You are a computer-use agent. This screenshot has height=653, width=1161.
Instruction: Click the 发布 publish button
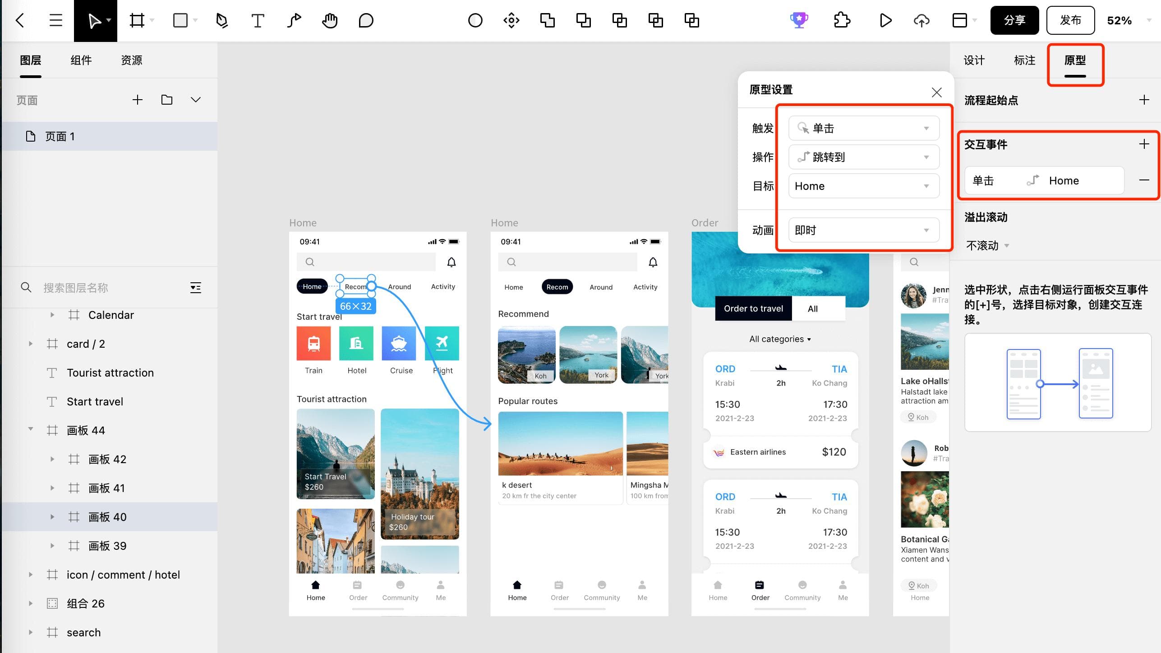(x=1070, y=20)
